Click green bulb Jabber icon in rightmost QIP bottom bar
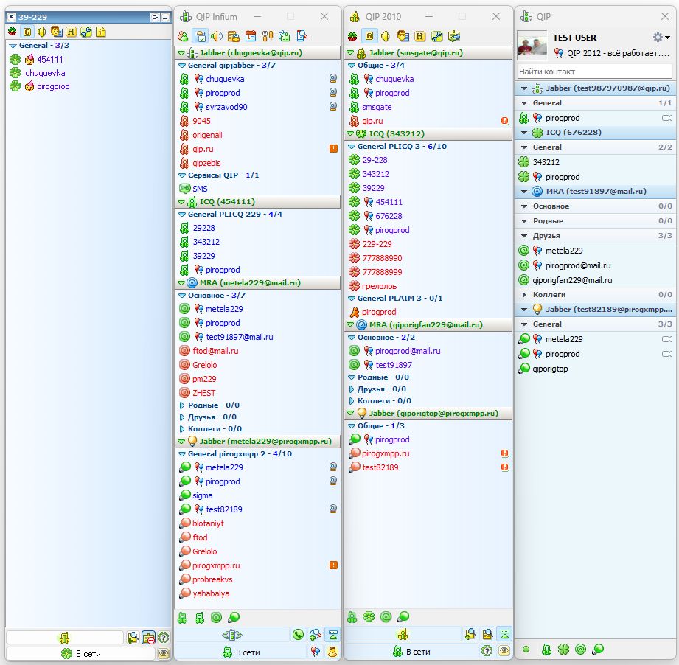This screenshot has width=679, height=665. 598,649
